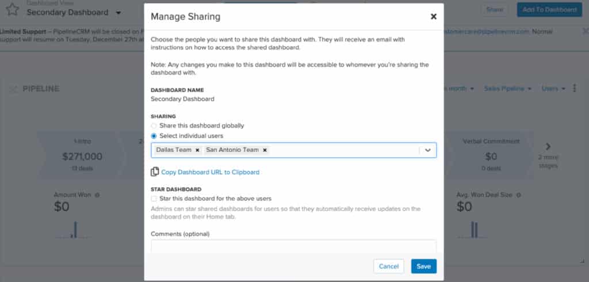Open the Sales Pipeline dropdown in background
The height and width of the screenshot is (282, 589).
[507, 89]
